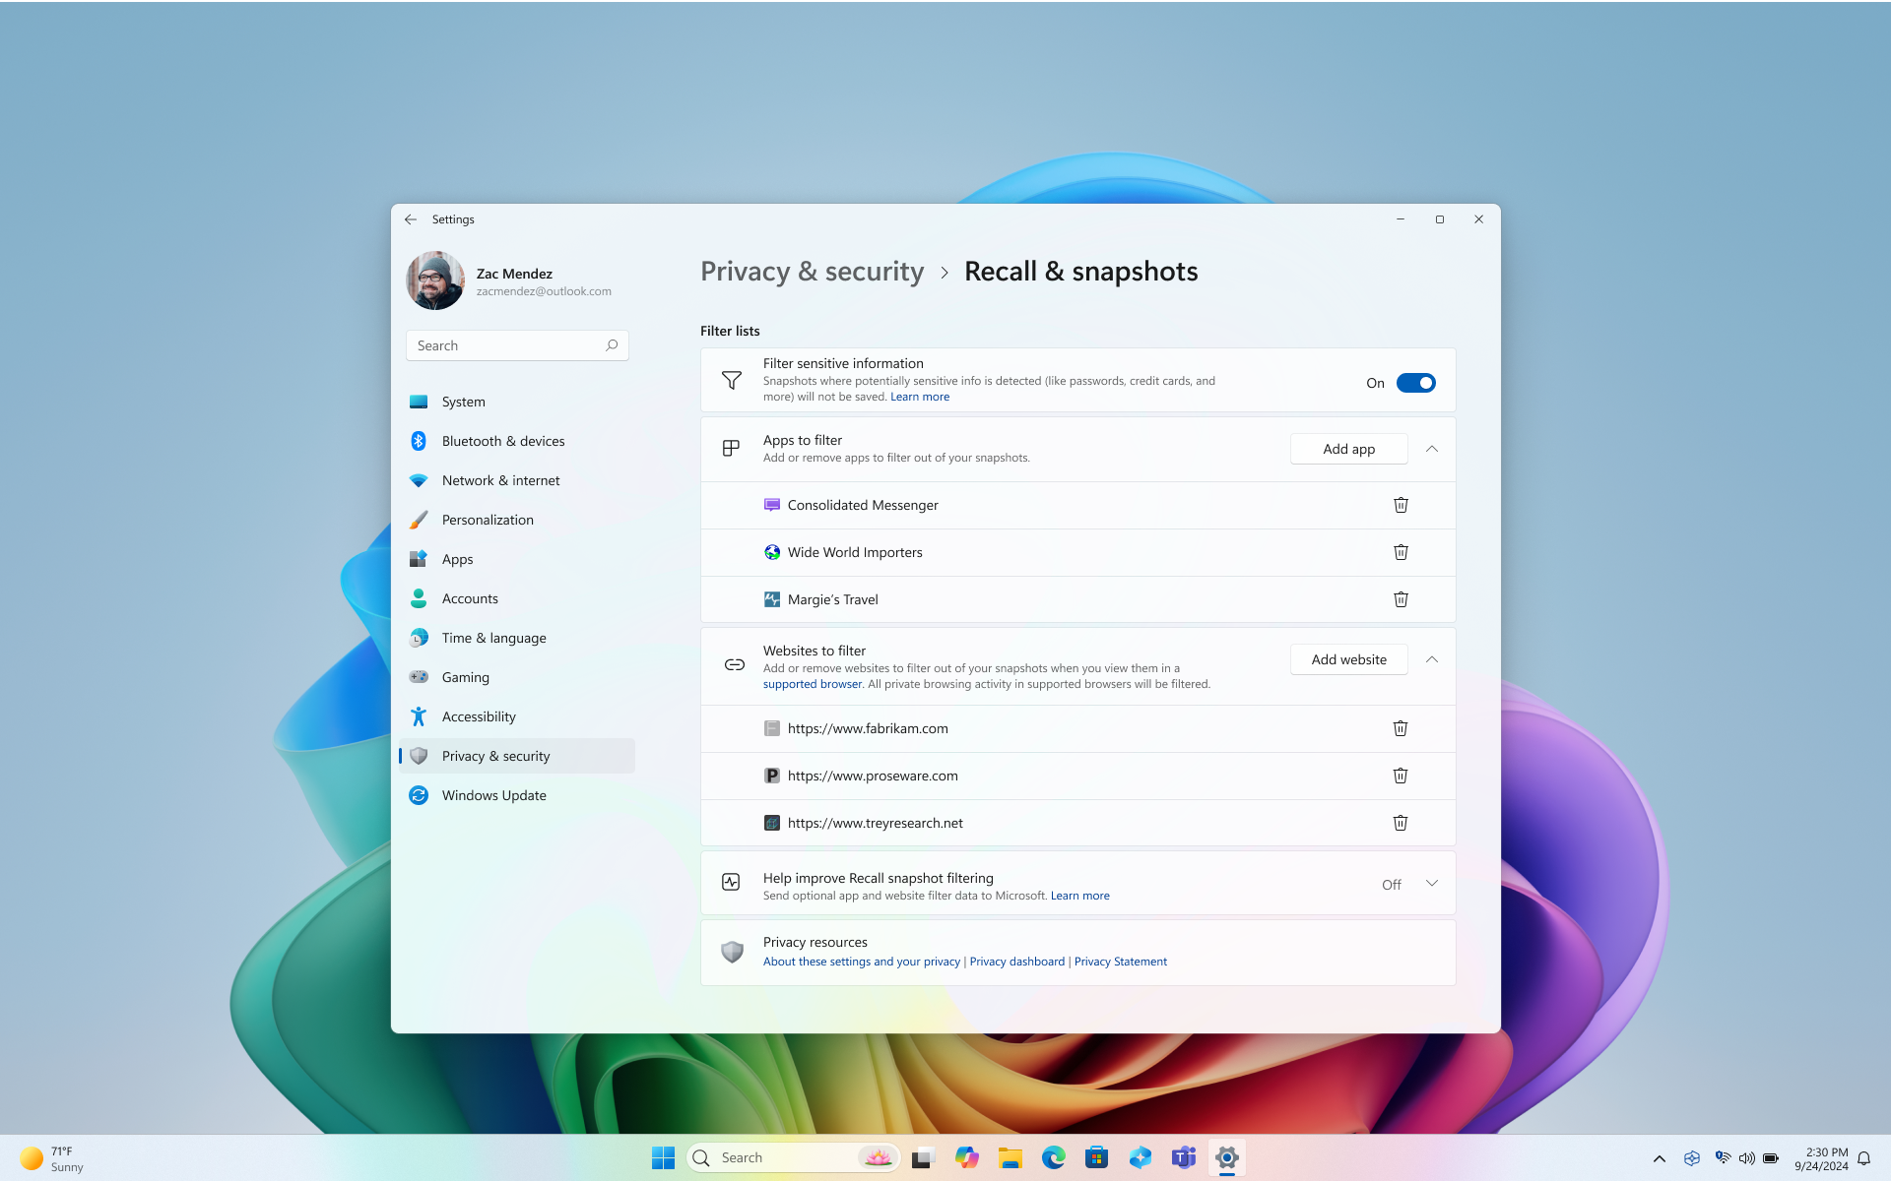Click the Windows Update icon in sidebar

click(418, 794)
